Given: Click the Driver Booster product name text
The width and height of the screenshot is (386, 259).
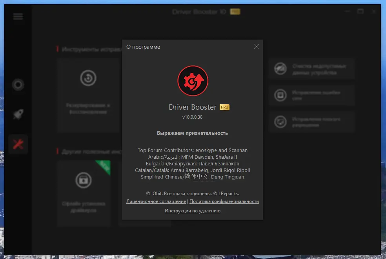Looking at the screenshot, I should [x=193, y=107].
